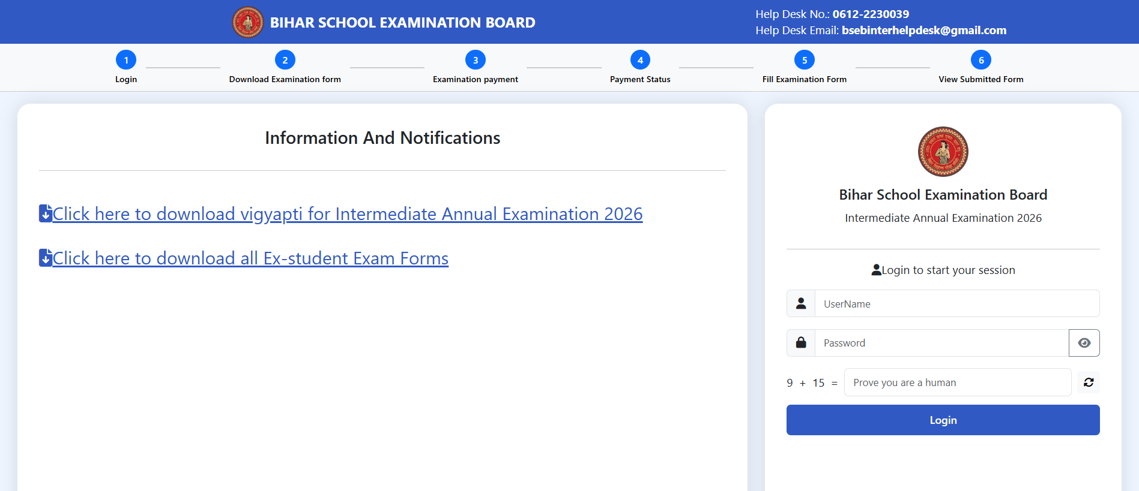Click the refresh captcha icon

tap(1088, 382)
